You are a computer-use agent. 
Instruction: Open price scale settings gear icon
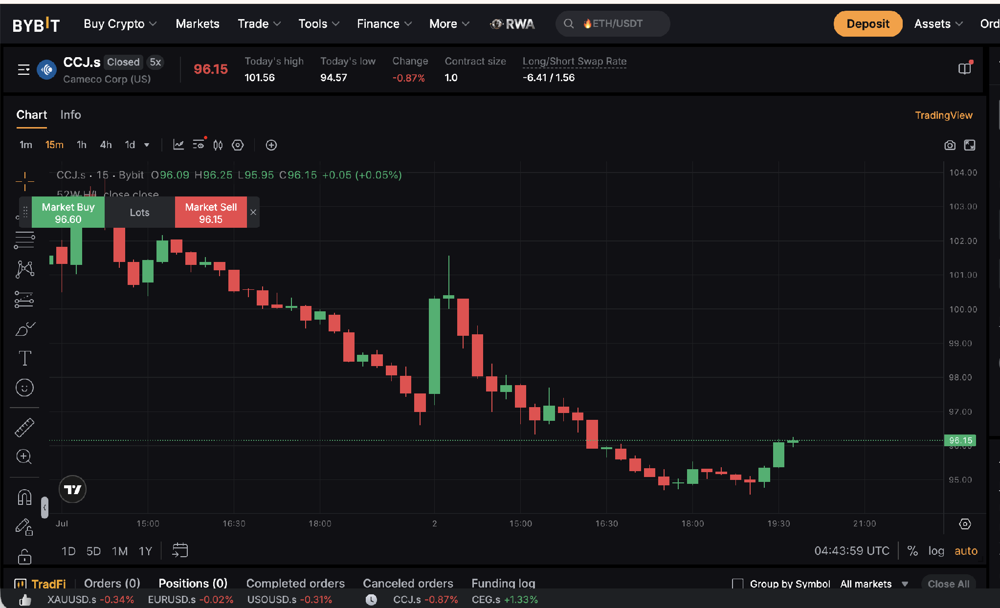pyautogui.click(x=965, y=524)
